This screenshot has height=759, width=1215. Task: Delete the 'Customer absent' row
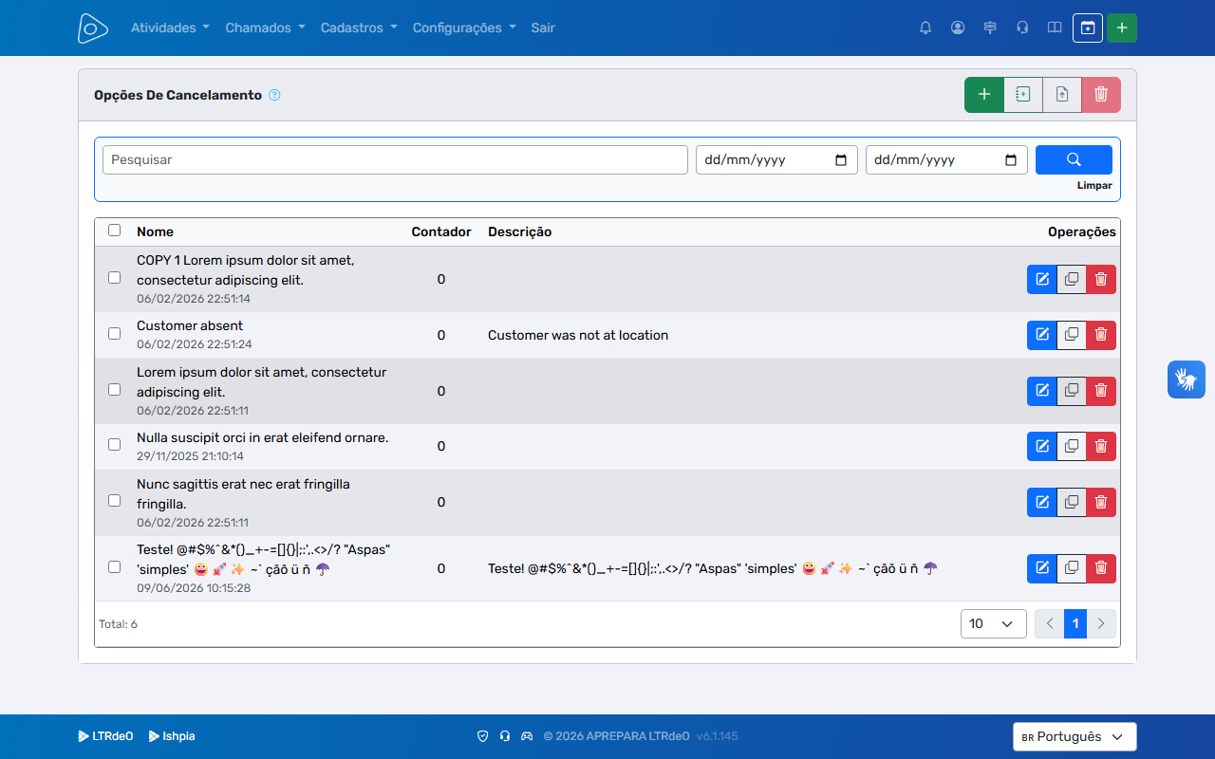(x=1101, y=335)
